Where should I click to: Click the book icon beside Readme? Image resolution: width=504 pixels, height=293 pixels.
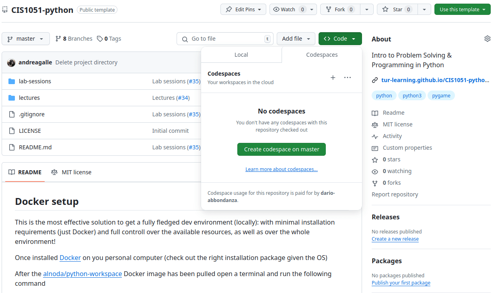375,113
